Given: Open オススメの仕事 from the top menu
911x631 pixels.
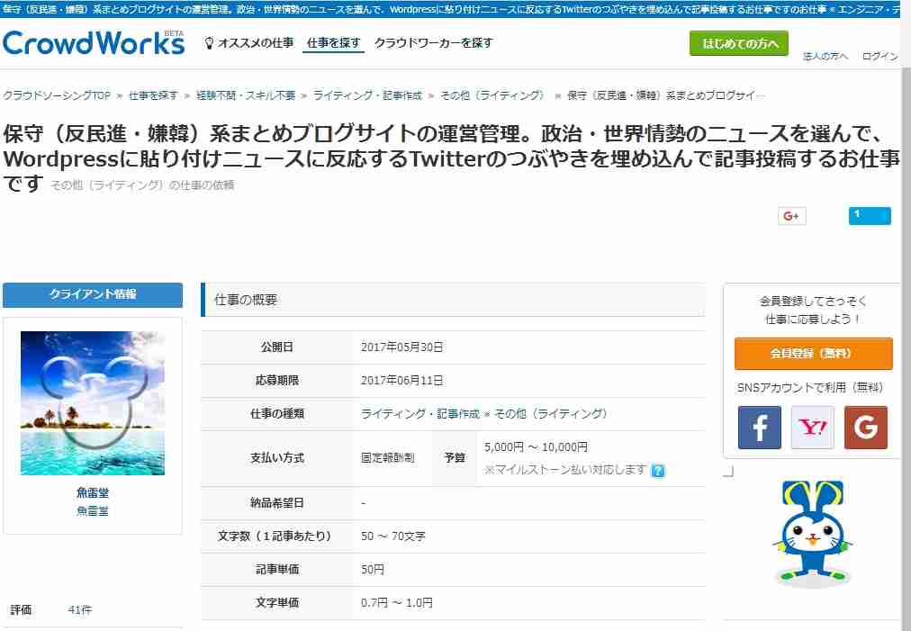Looking at the screenshot, I should click(x=257, y=42).
